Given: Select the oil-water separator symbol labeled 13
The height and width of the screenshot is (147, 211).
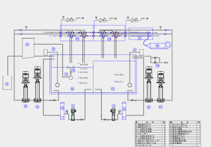Looking at the screenshot, I should coord(28,48).
